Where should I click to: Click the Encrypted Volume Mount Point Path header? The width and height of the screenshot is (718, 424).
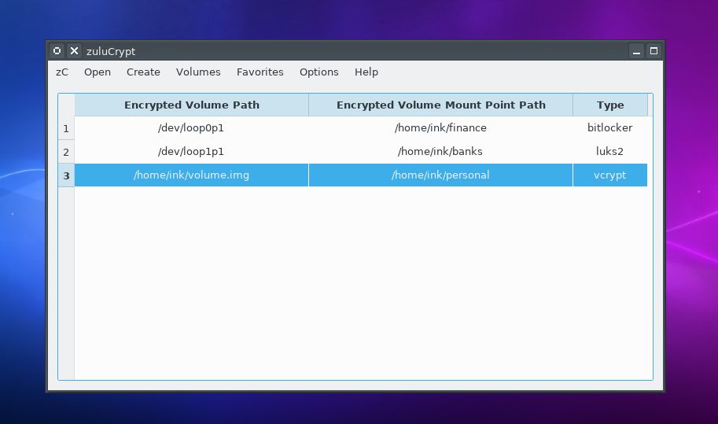coord(440,105)
